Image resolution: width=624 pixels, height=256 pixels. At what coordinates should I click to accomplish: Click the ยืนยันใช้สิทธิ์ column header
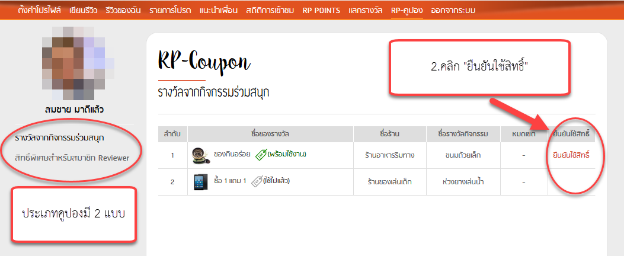(571, 134)
